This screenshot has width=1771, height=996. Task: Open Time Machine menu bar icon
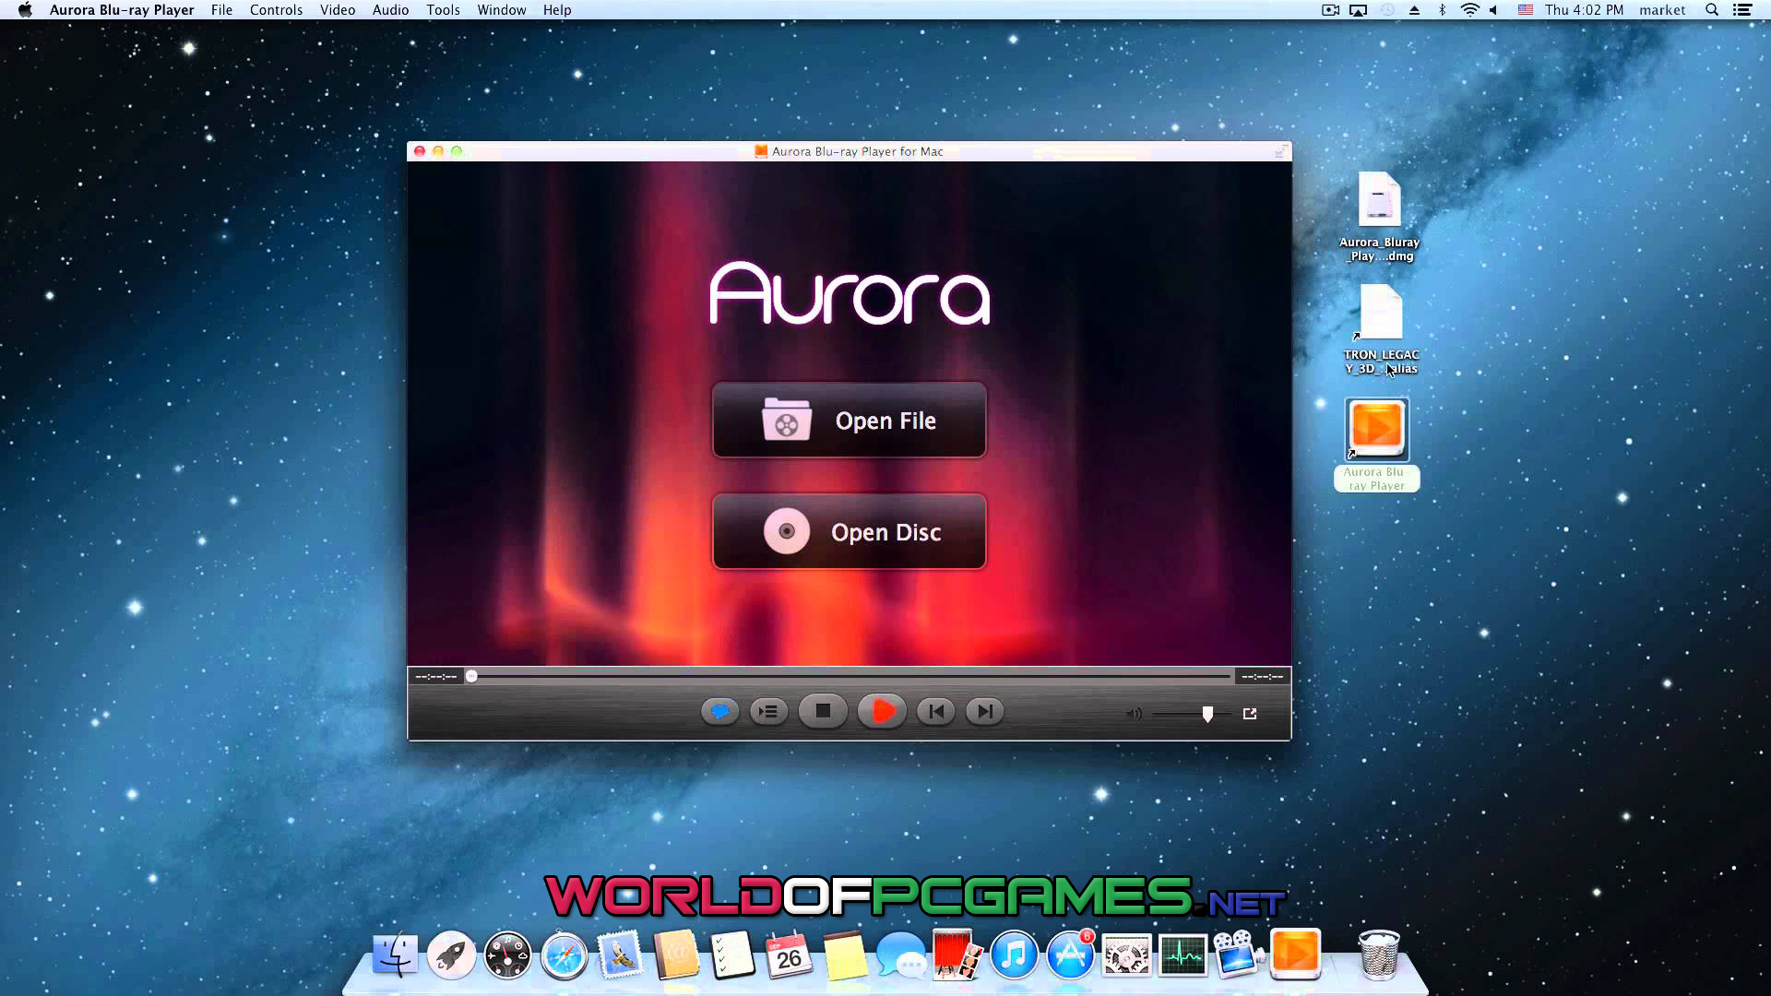[1386, 10]
